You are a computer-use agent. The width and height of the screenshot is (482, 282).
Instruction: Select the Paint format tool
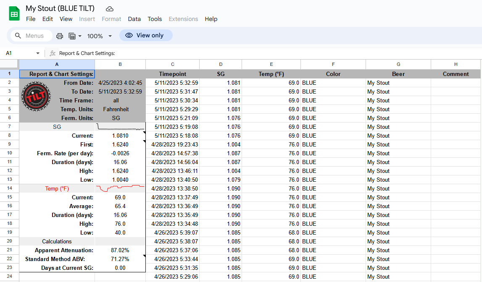click(x=72, y=35)
